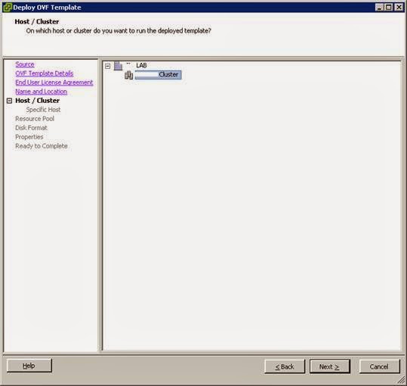The height and width of the screenshot is (386, 407).
Task: Click the vSphere icon in title bar
Action: [x=7, y=8]
